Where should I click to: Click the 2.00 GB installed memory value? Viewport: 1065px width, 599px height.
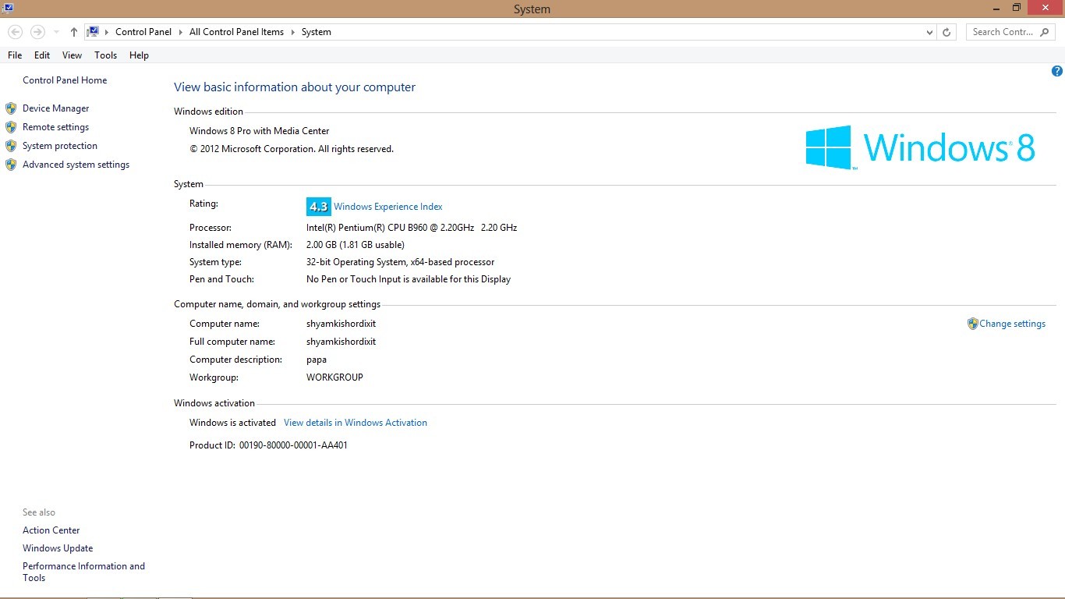[x=356, y=245]
